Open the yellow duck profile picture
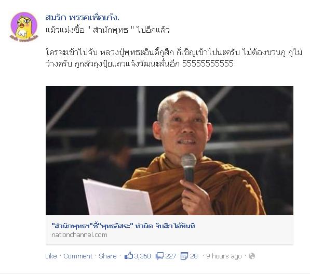Image resolution: width=310 pixels, height=274 pixels. [x=24, y=27]
